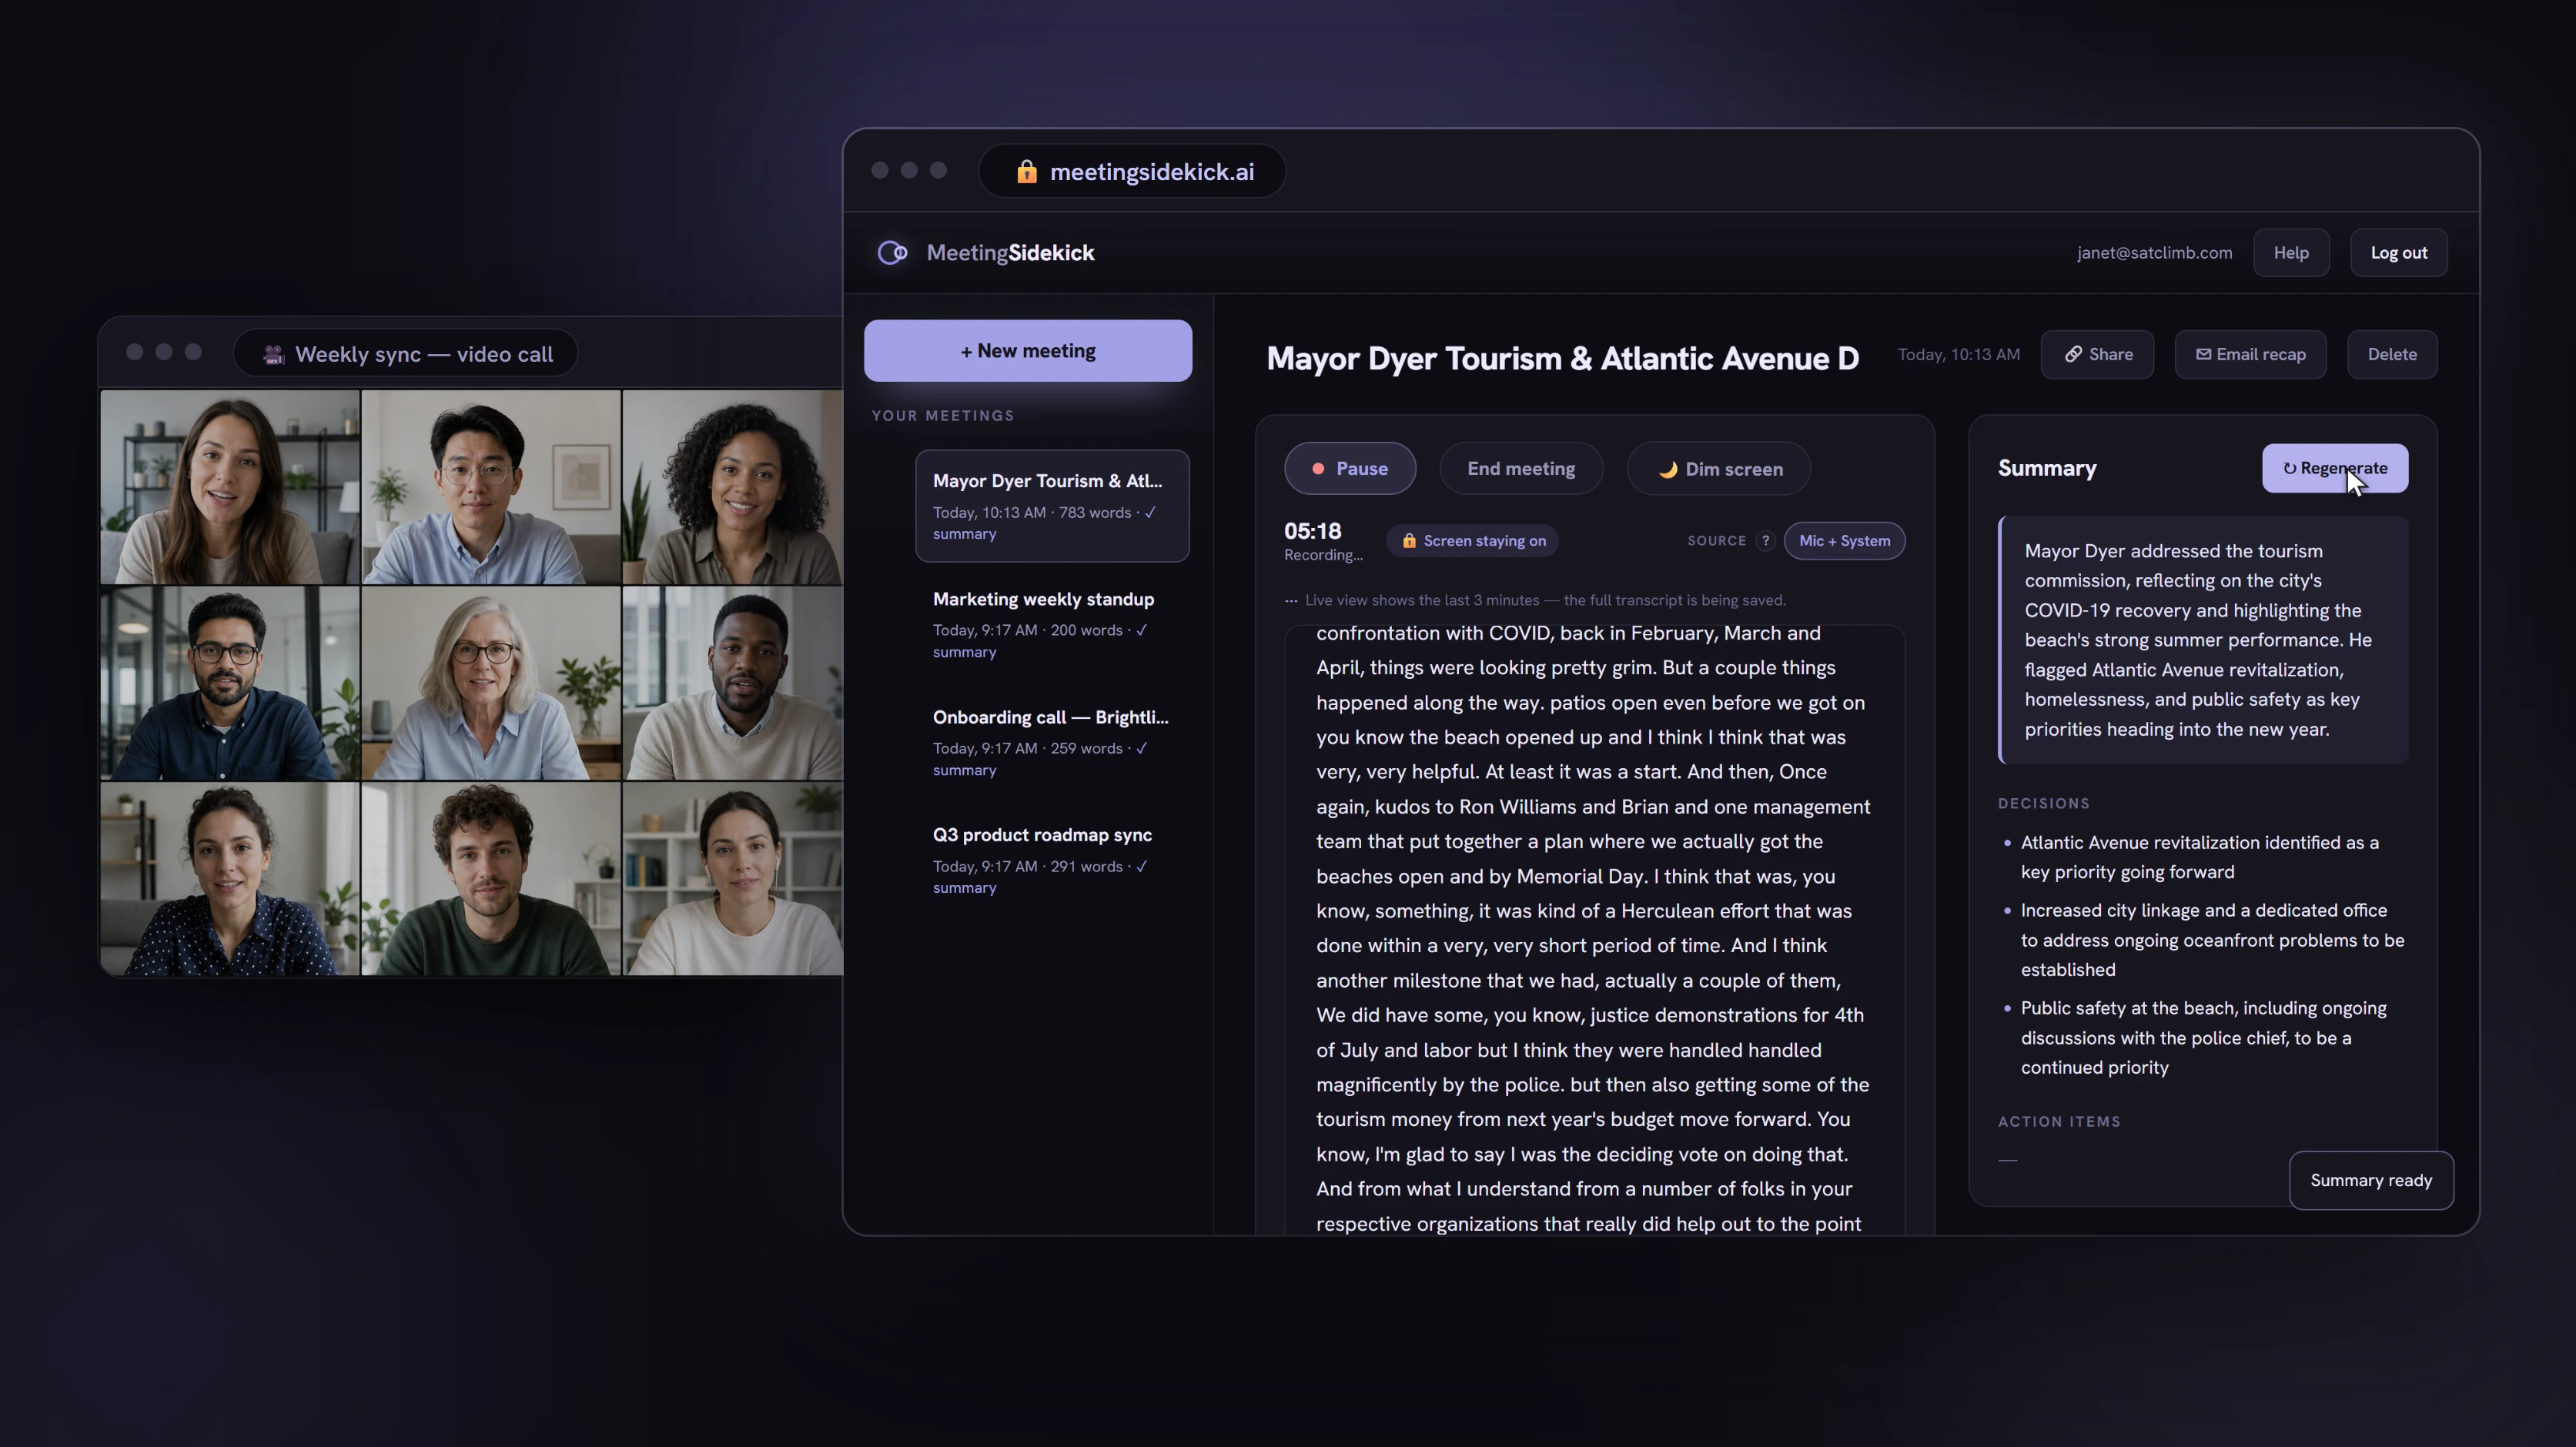Open the Marketing weekly standup meeting
This screenshot has width=2576, height=1447.
[x=1052, y=624]
